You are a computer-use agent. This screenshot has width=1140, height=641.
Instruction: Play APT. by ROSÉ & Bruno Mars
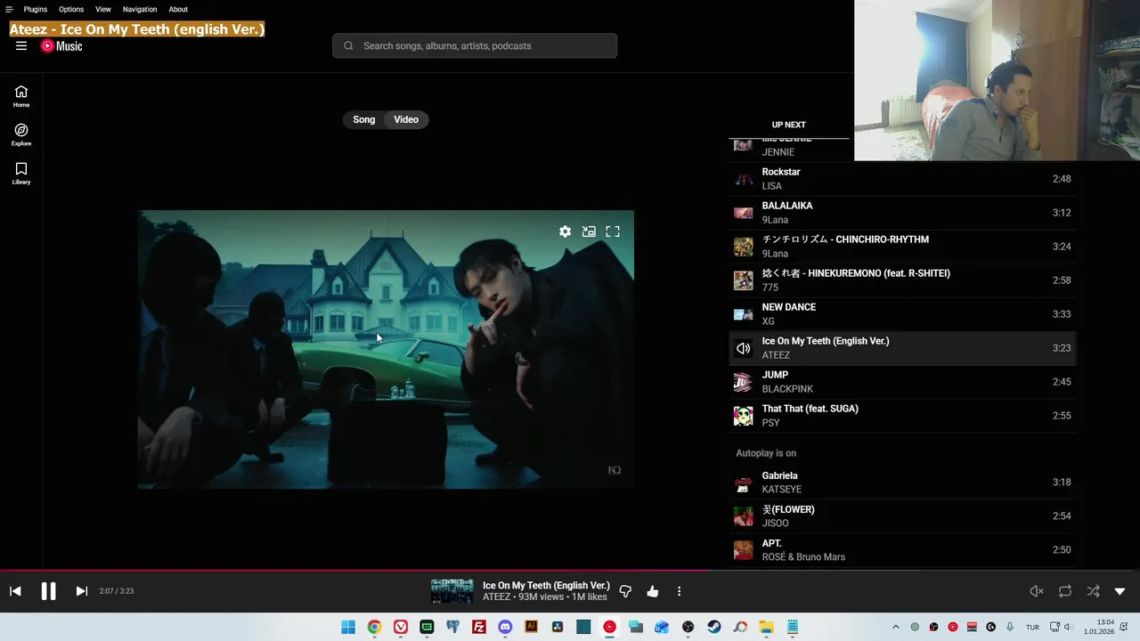tap(902, 550)
